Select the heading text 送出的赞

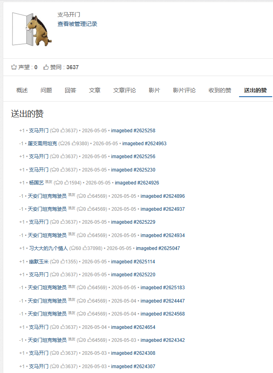coord(27,114)
